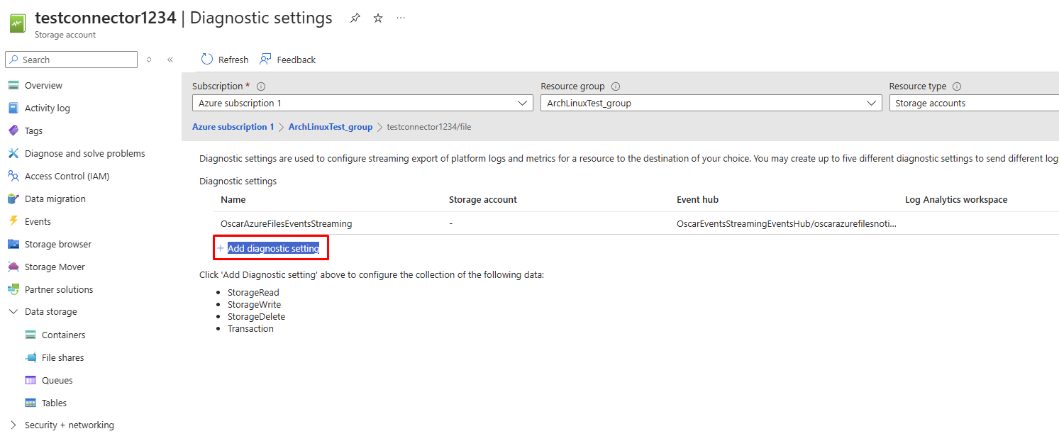Click the favorite star icon in header

378,18
